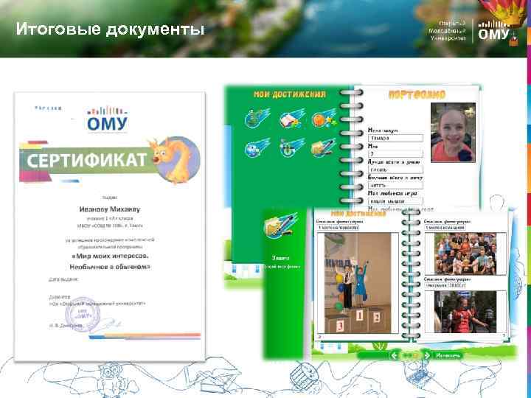Click the round ОМУ stamp on certificate
531x398 pixels.
click(x=83, y=315)
